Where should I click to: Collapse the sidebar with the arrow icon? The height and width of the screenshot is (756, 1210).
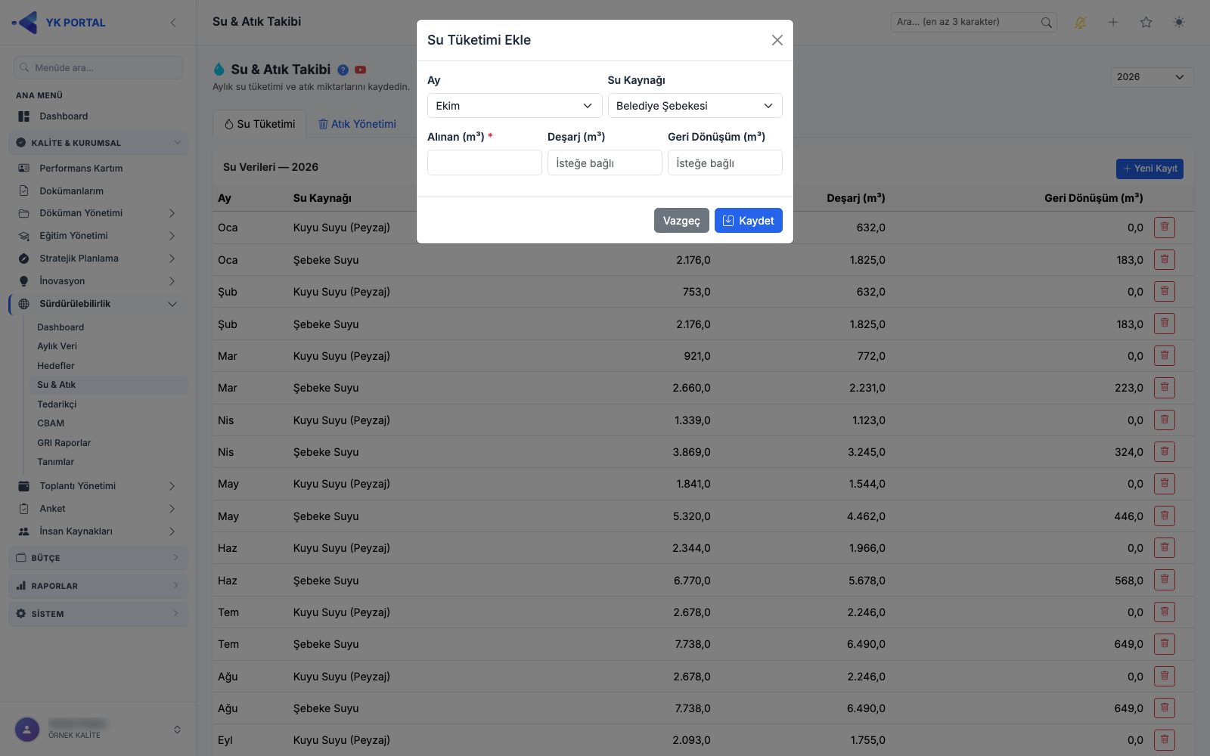pos(173,23)
